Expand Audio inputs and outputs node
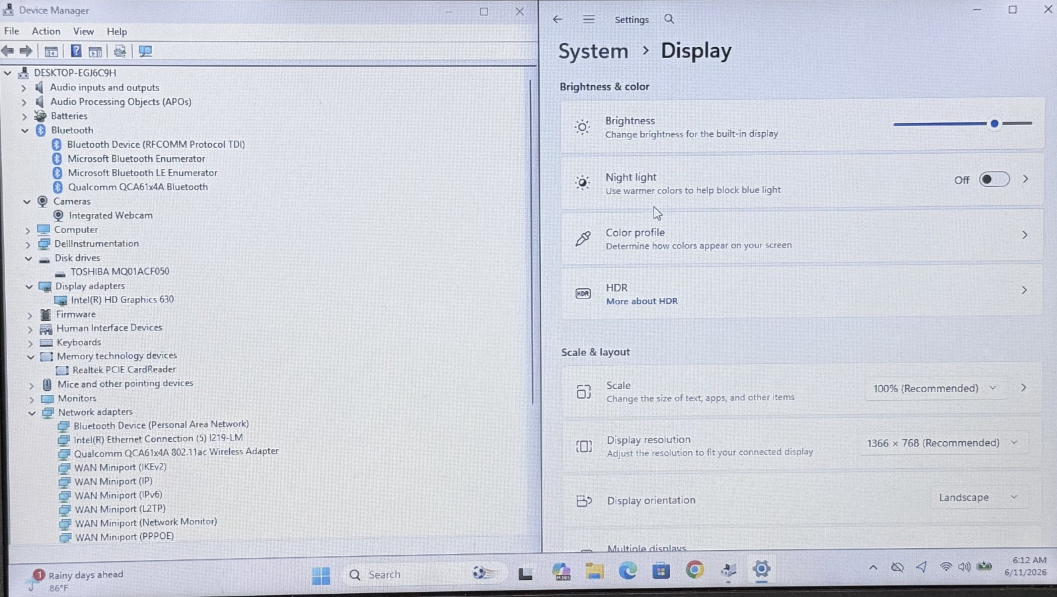Image resolution: width=1057 pixels, height=597 pixels. pos(24,88)
